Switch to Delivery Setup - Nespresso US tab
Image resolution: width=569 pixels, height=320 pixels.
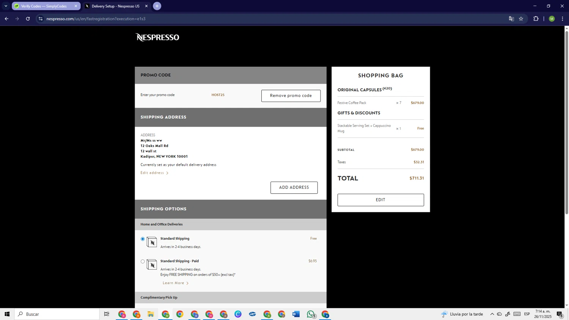tap(115, 6)
